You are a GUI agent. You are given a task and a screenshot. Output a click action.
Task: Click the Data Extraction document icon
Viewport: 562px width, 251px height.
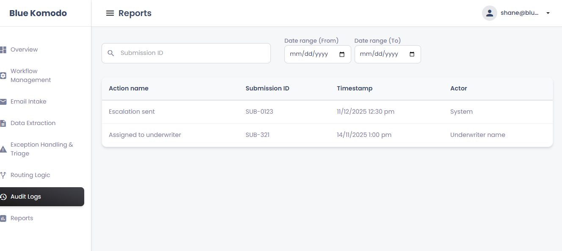tap(3, 123)
